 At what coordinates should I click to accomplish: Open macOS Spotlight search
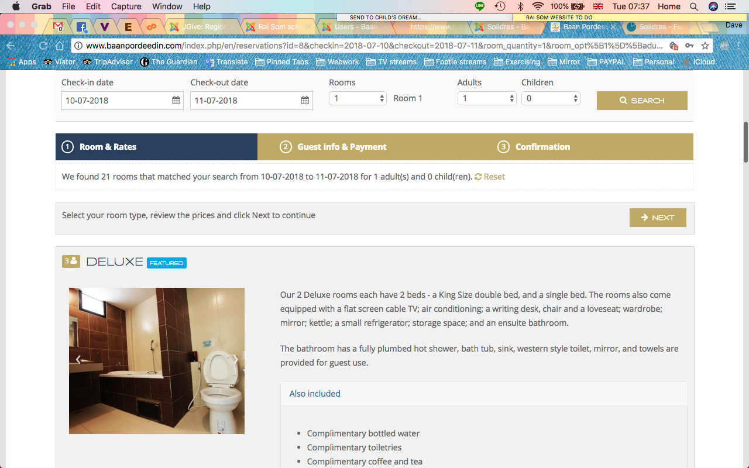pyautogui.click(x=693, y=6)
